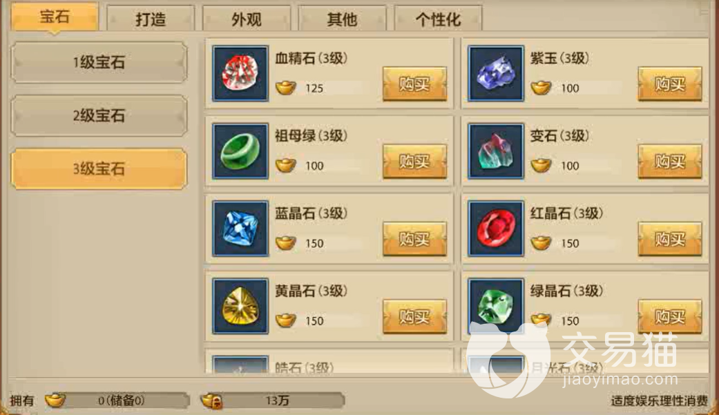This screenshot has height=415, width=719.
Task: Switch to the 打造 tab
Action: (x=151, y=19)
